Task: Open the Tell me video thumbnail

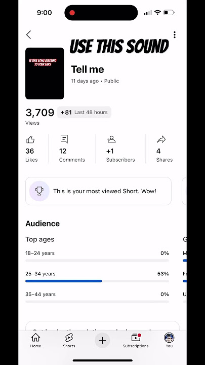Action: (x=45, y=74)
